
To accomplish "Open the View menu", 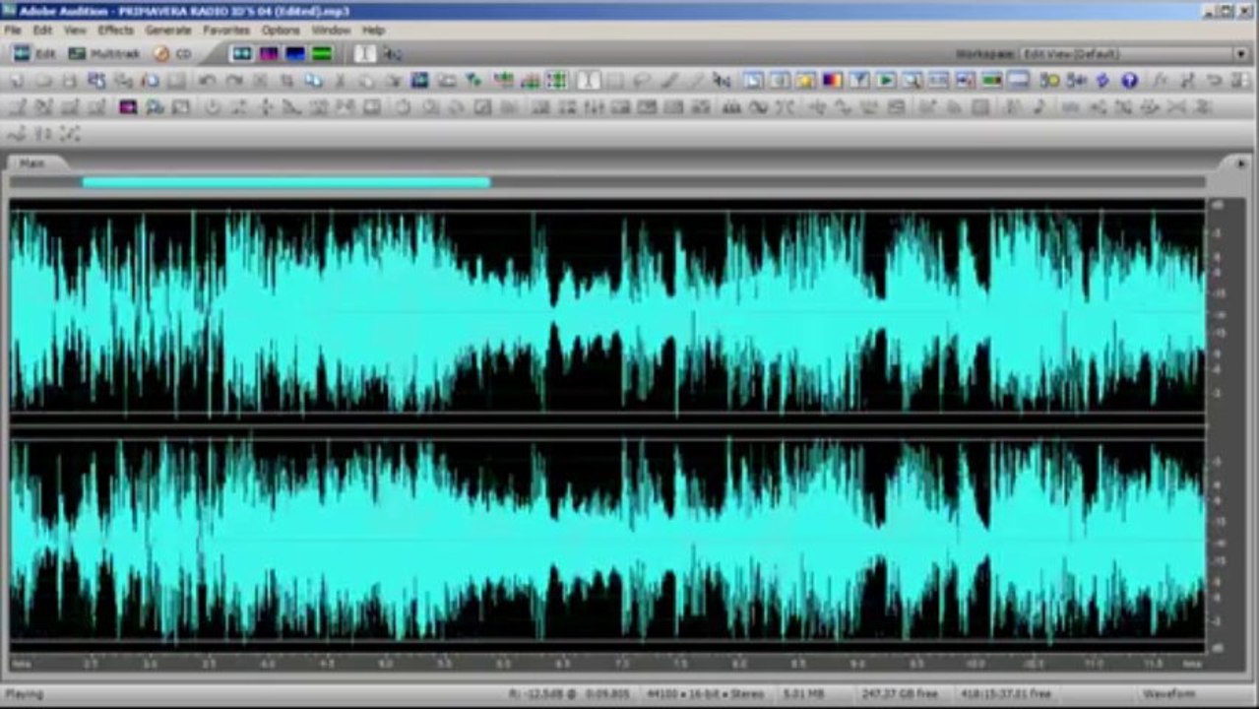I will (75, 31).
